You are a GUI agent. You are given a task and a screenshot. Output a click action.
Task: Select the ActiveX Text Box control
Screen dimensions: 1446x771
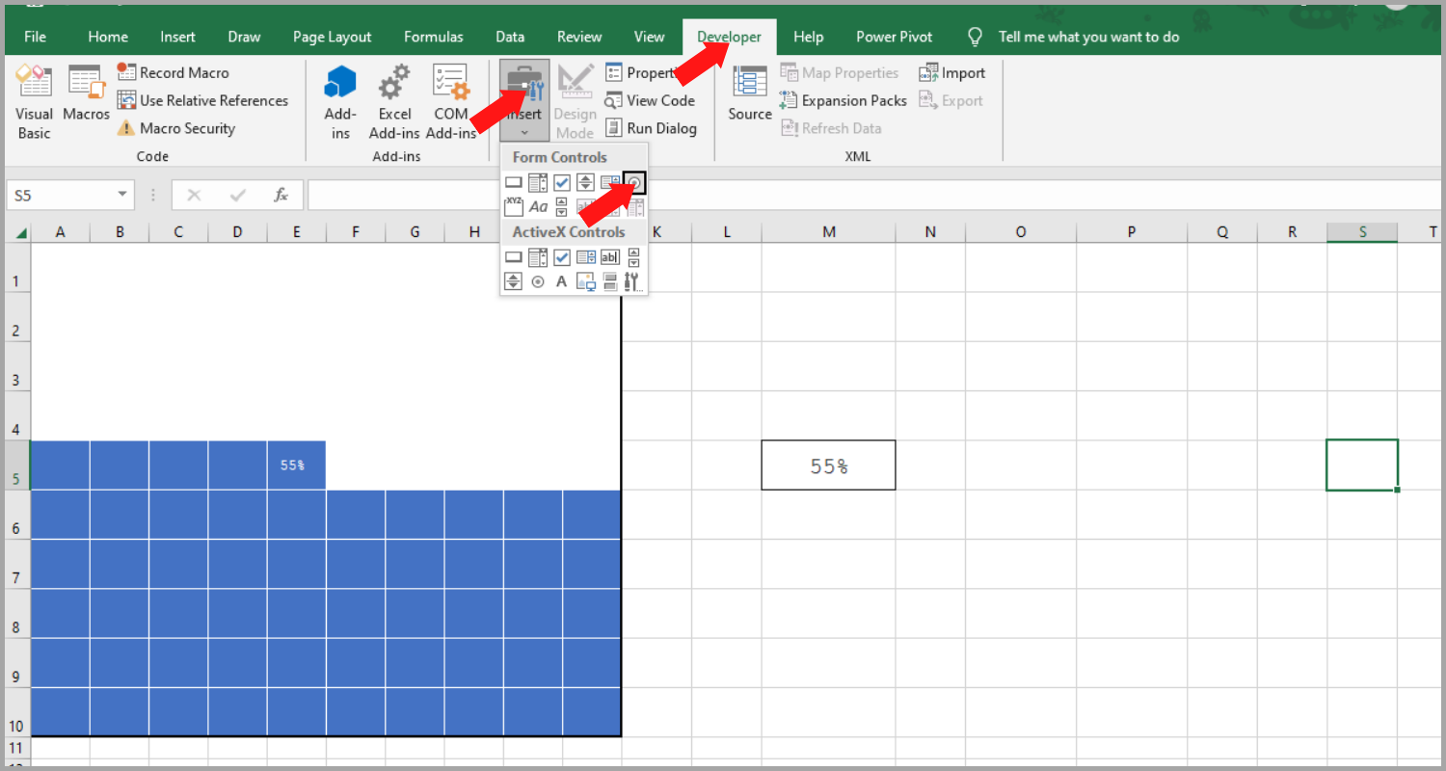608,256
